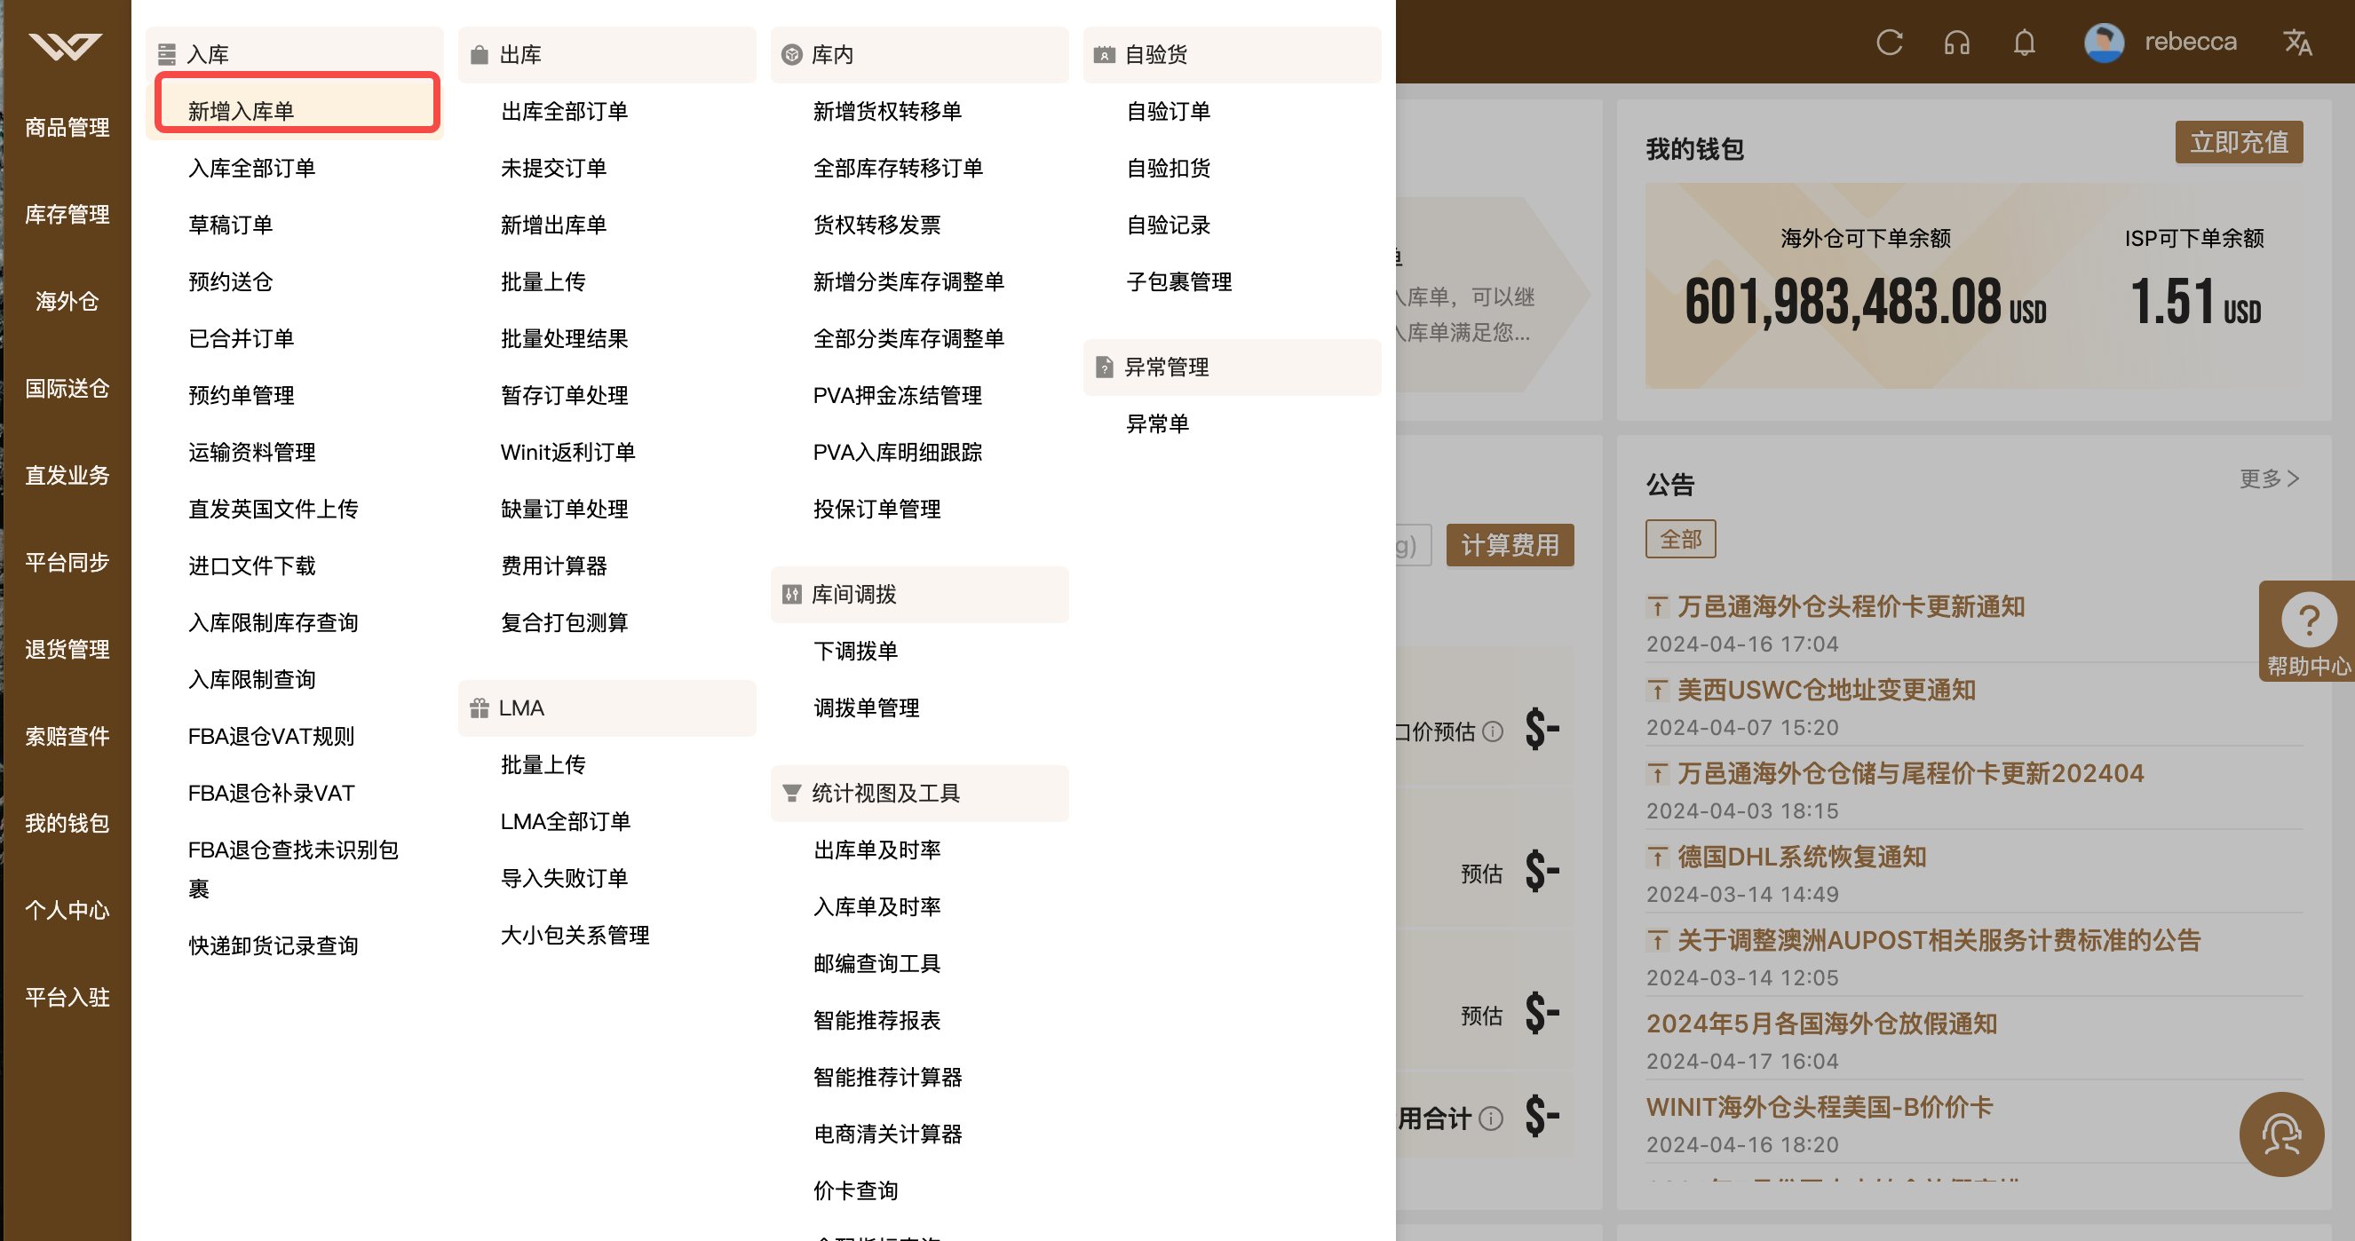Click the Winit logo icon
Screen dimensions: 2355x1241
pos(65,45)
